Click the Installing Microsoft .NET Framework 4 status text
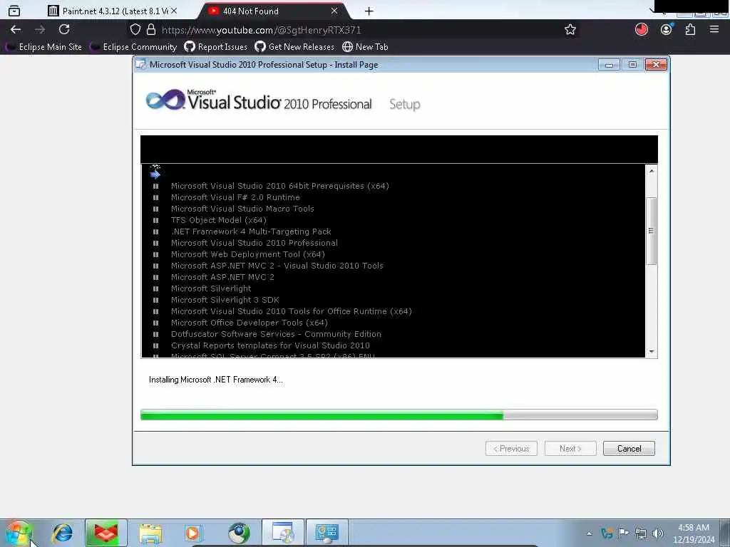This screenshot has width=730, height=547. click(x=215, y=380)
